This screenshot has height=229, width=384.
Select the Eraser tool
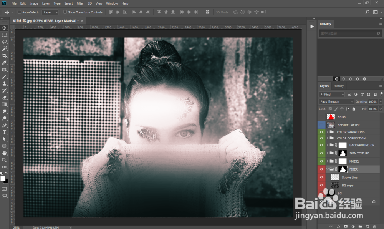point(4,98)
